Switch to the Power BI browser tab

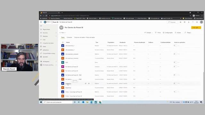(49, 13)
